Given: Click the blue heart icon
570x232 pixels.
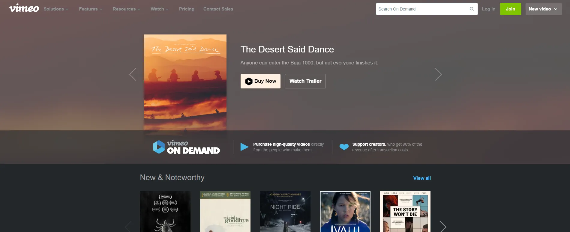Looking at the screenshot, I should (344, 147).
